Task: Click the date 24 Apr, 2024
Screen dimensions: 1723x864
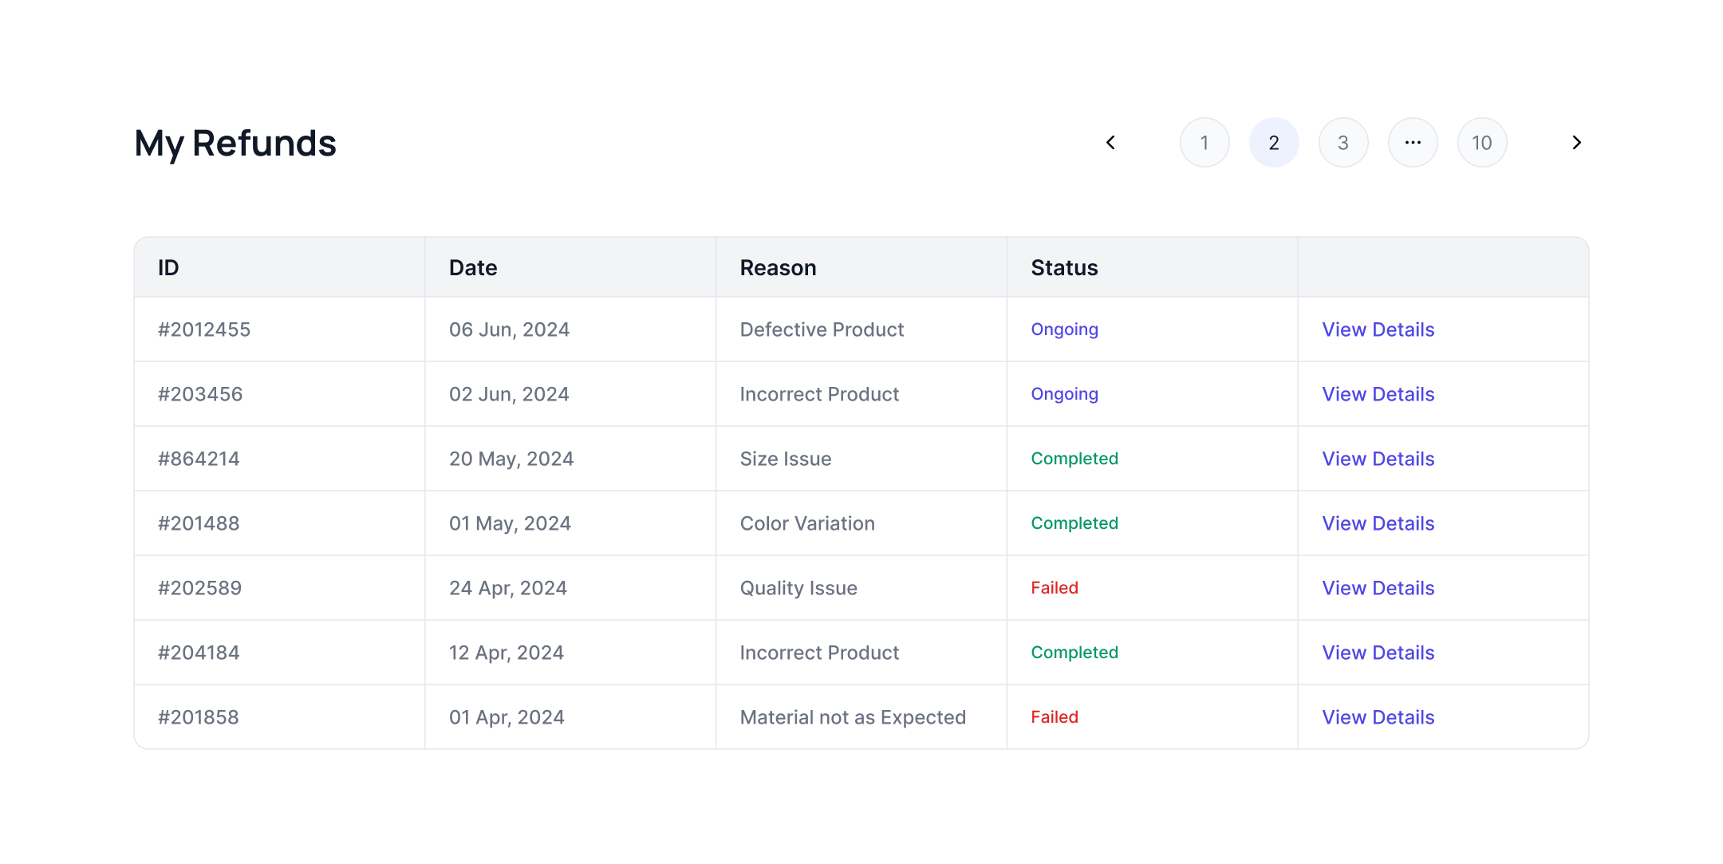Action: [508, 588]
